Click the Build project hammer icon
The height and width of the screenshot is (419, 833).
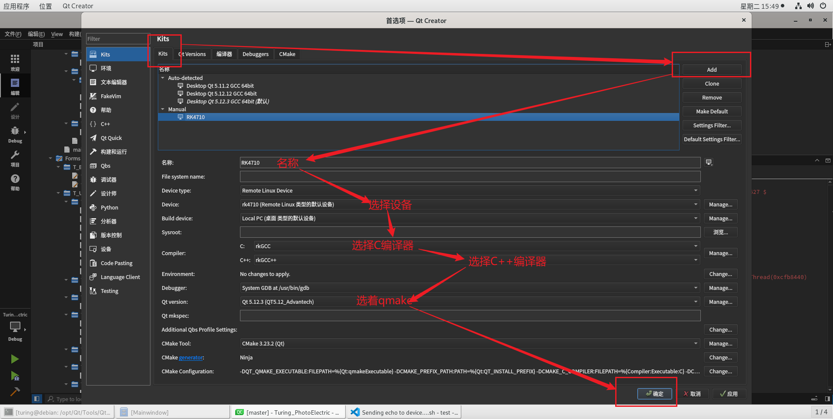(x=15, y=392)
